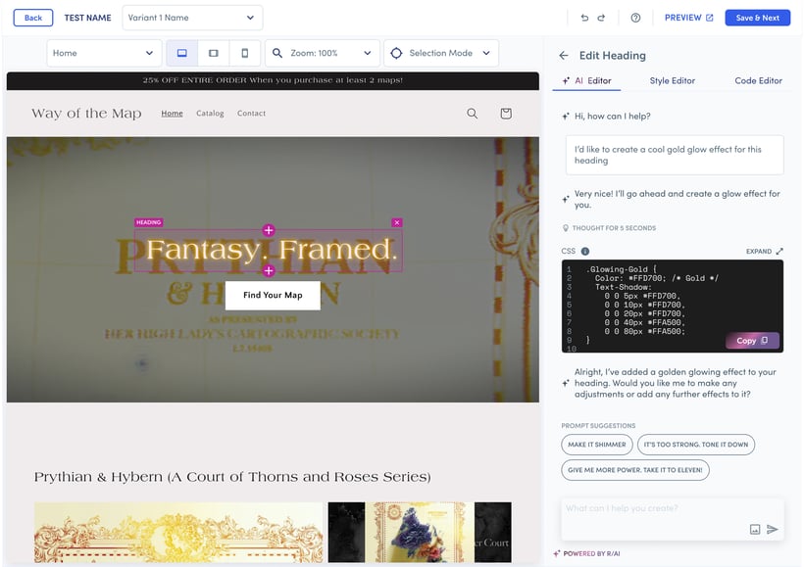Select the mobile device view icon

[244, 53]
